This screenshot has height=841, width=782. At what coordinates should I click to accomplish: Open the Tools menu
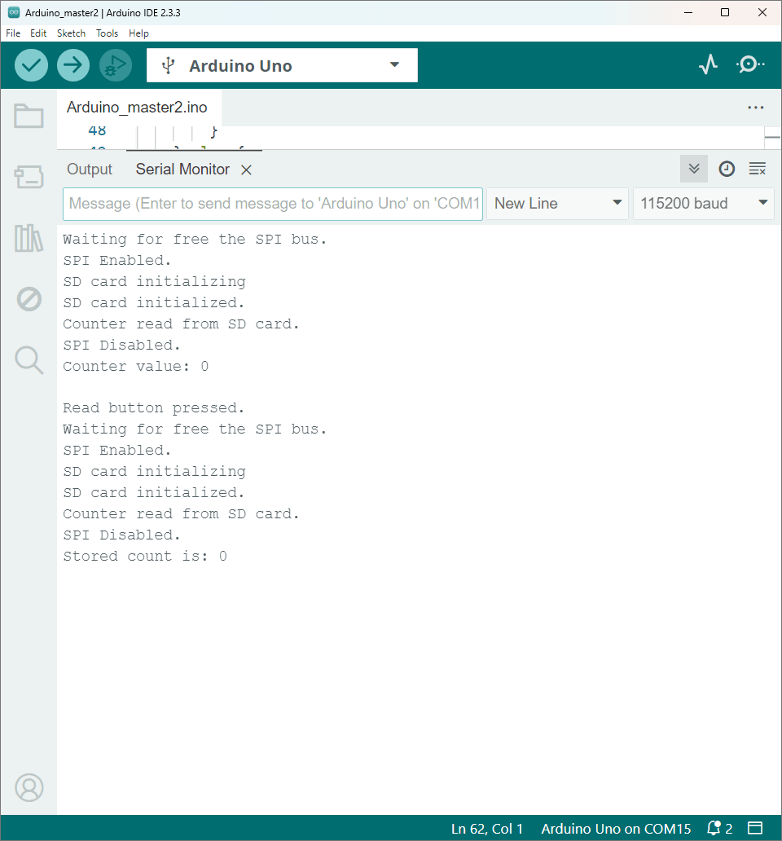tap(107, 33)
